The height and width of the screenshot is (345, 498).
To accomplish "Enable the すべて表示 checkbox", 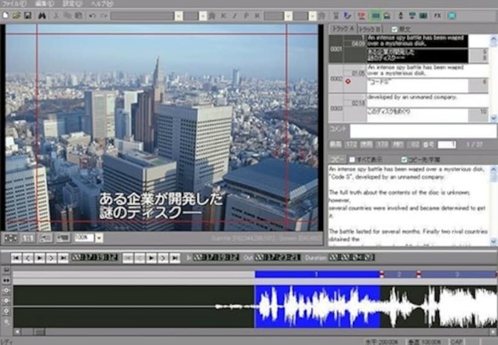I will click(352, 160).
